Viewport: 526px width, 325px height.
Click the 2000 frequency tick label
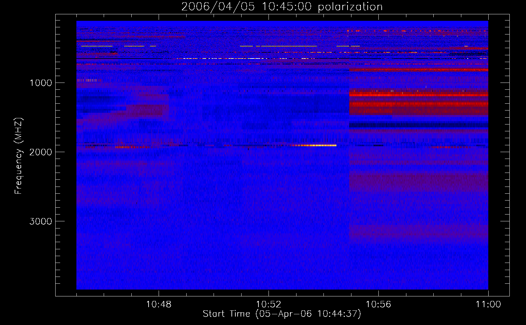41,152
